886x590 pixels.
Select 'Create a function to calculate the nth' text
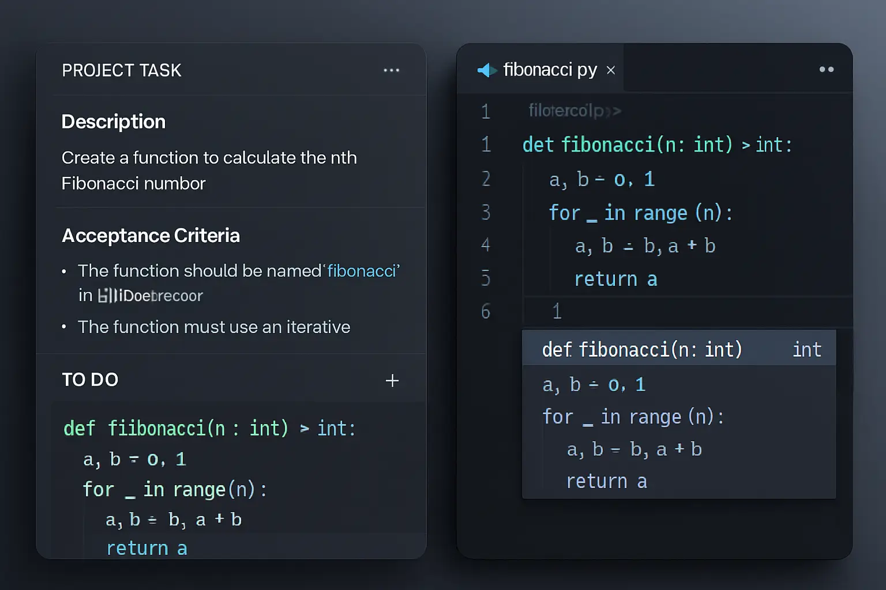point(209,158)
